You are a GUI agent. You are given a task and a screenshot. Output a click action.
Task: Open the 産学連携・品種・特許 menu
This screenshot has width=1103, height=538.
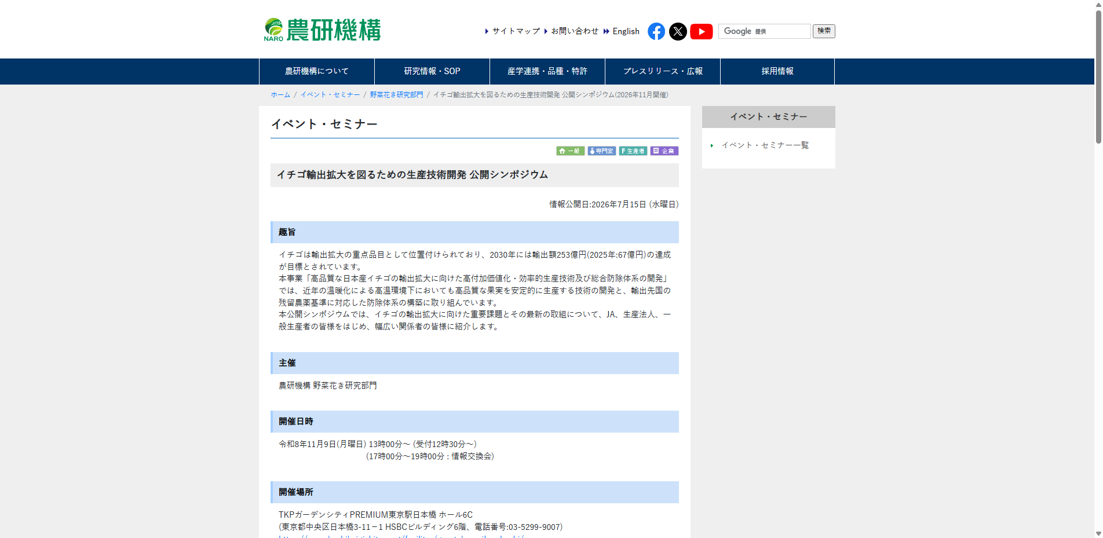(x=547, y=71)
